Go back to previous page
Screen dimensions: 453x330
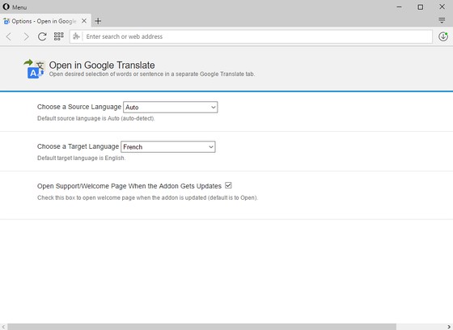point(9,36)
